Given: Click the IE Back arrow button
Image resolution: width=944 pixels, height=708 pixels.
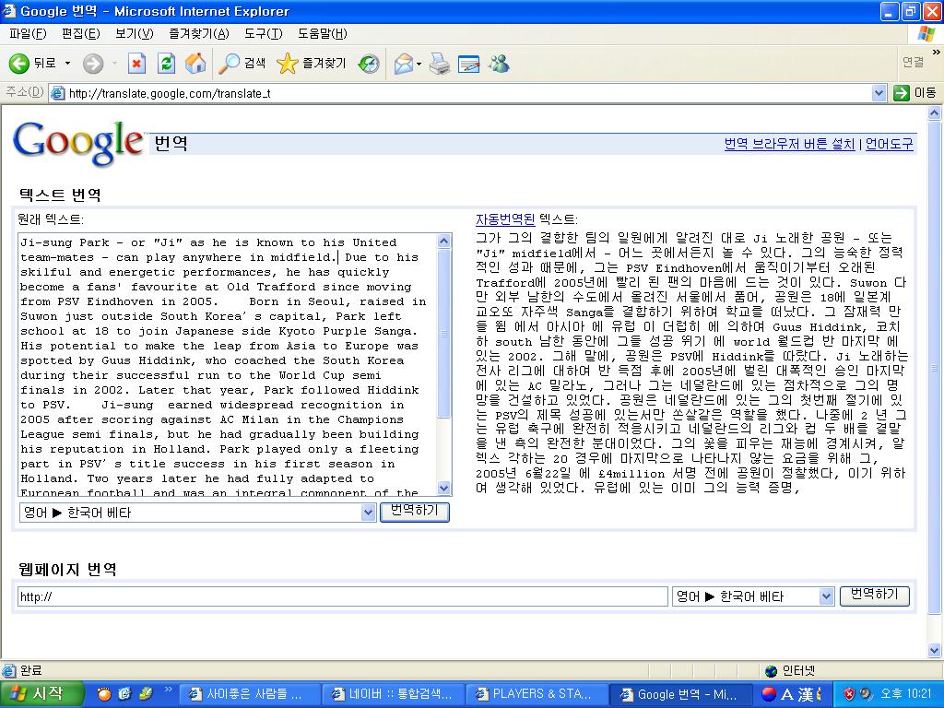Looking at the screenshot, I should pyautogui.click(x=19, y=64).
